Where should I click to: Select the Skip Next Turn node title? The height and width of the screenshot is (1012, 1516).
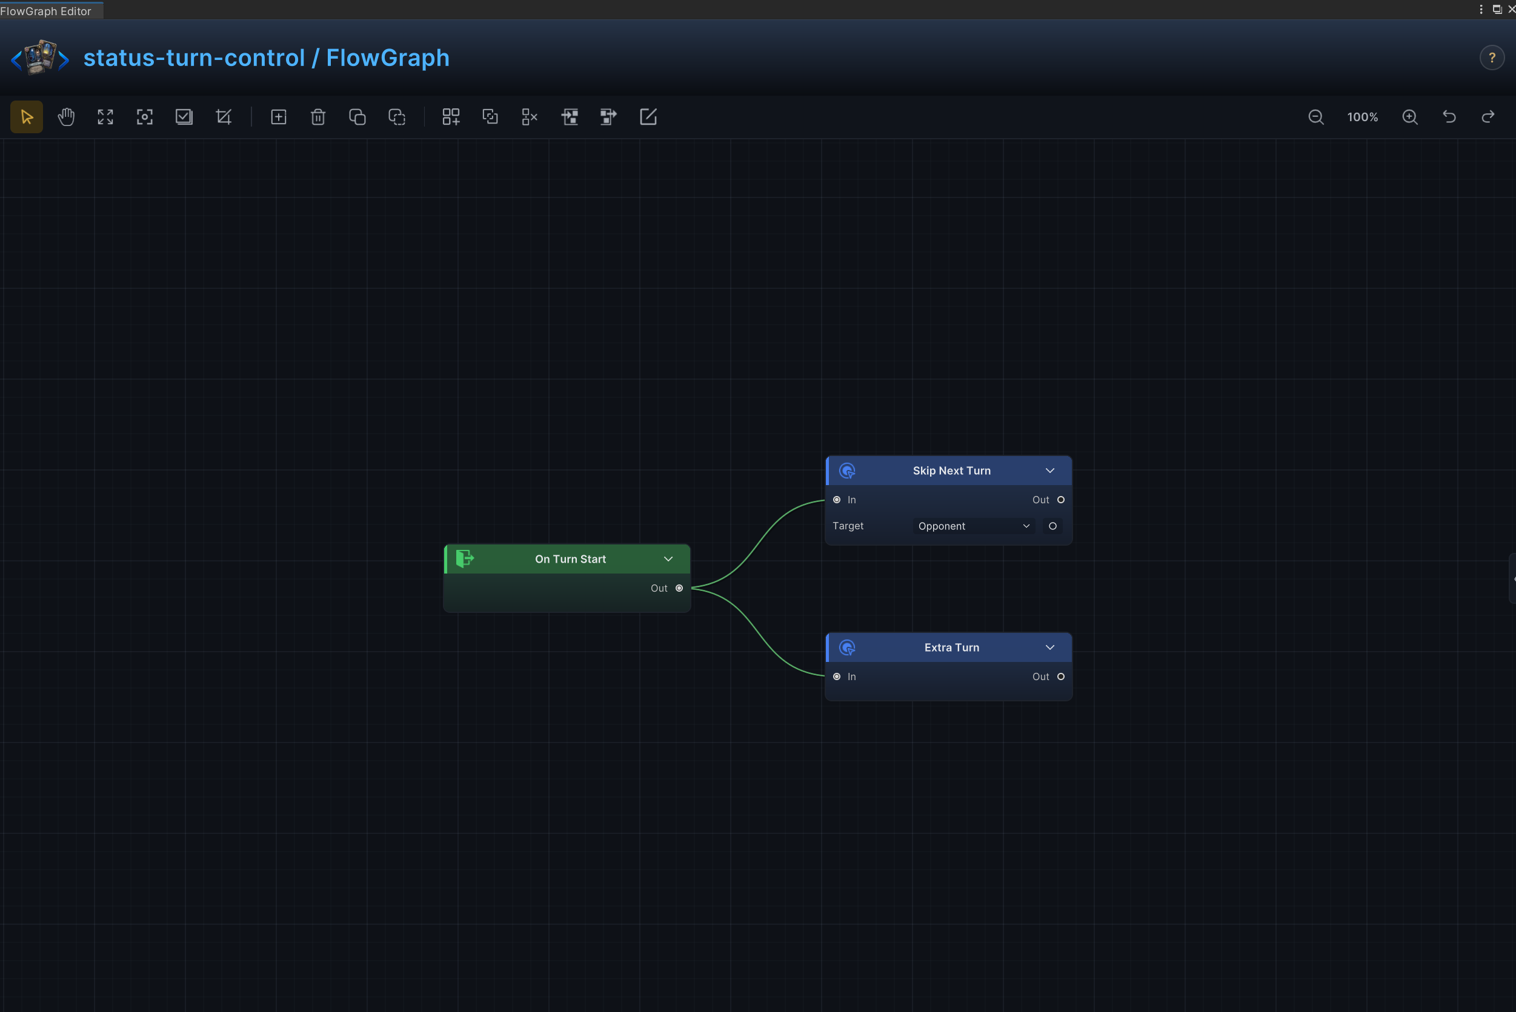click(x=952, y=471)
